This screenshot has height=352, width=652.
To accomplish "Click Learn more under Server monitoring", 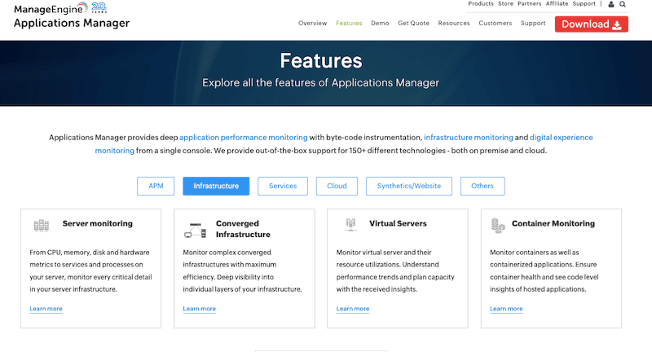I will [x=46, y=309].
